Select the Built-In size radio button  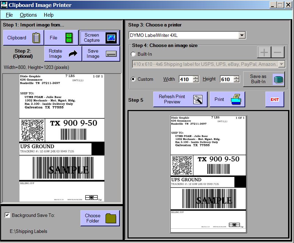tap(133, 54)
